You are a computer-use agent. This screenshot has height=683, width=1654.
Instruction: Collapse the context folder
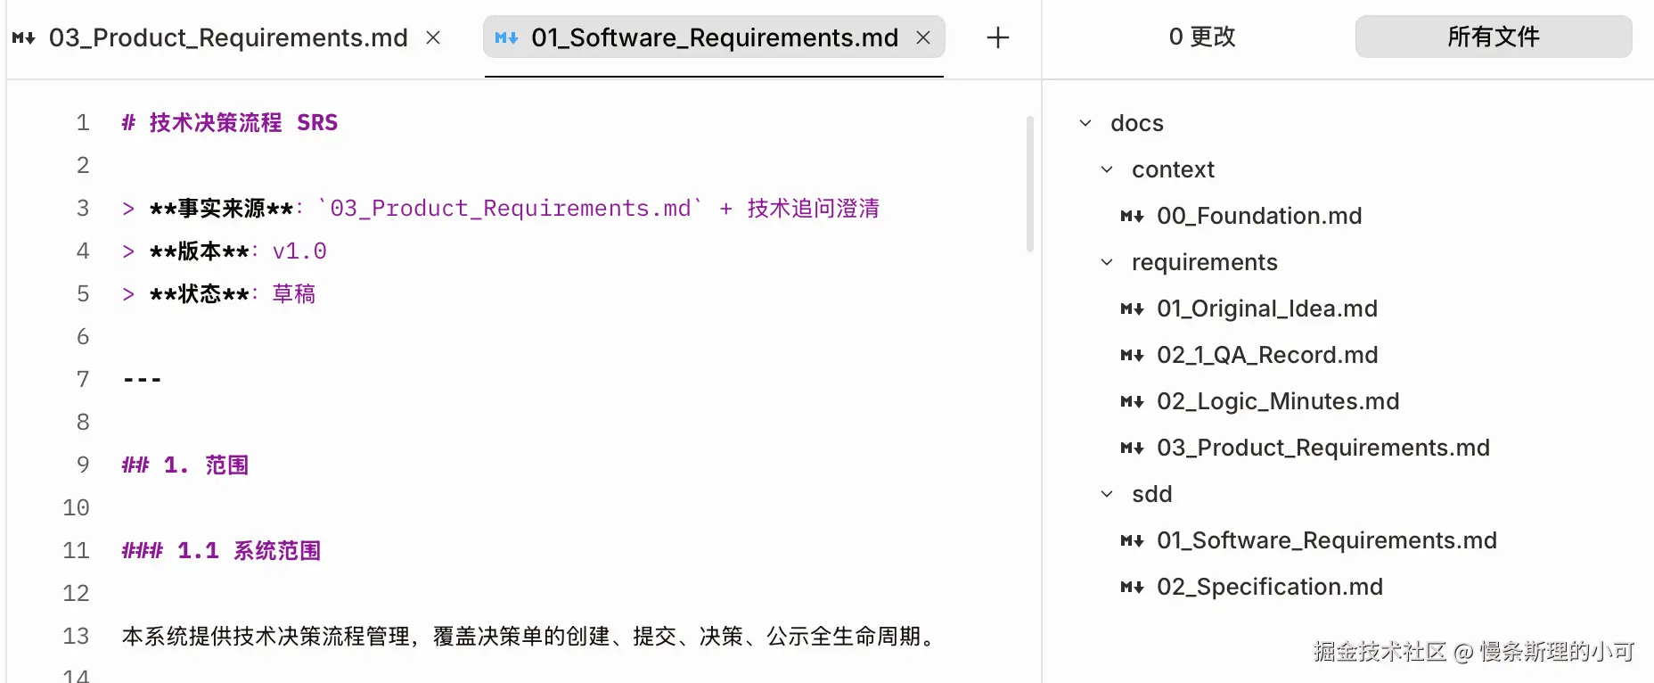click(1107, 169)
